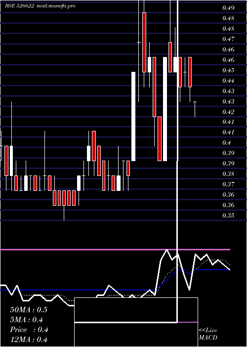
Task: Select the 5MA : 0.4 label
Action: 27,320
